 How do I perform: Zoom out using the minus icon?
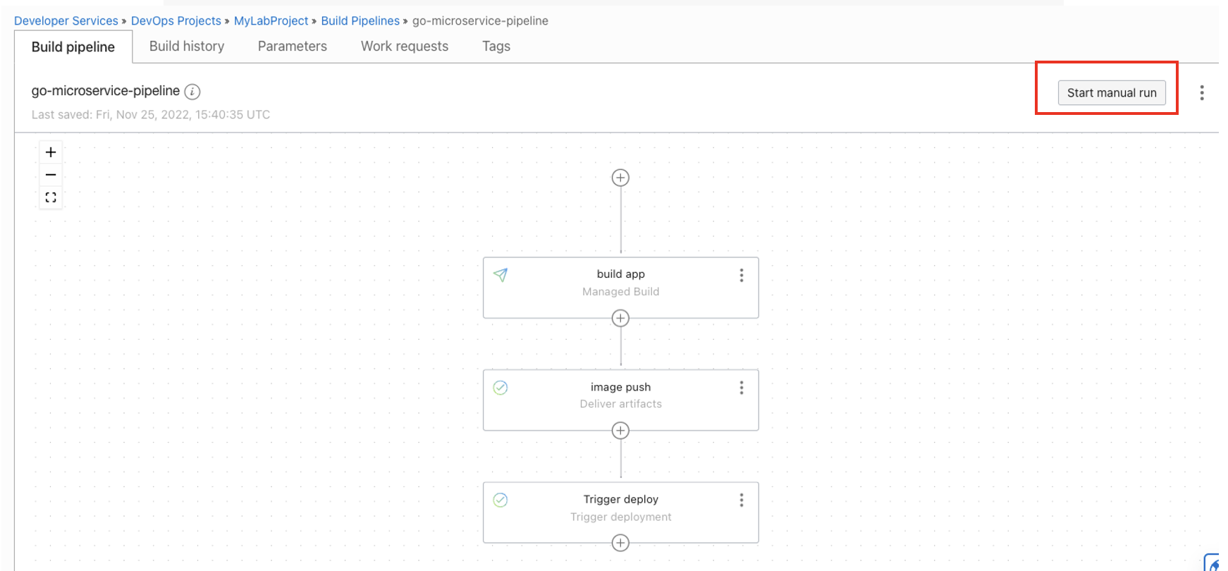pyautogui.click(x=50, y=174)
